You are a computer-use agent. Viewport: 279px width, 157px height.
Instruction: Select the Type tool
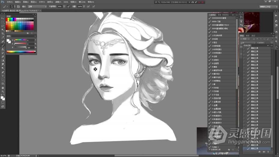pos(3,76)
